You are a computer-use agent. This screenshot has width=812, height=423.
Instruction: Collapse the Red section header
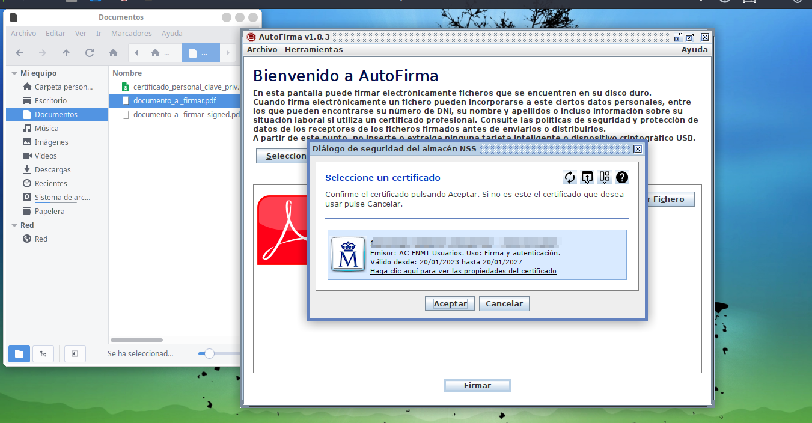click(x=14, y=225)
